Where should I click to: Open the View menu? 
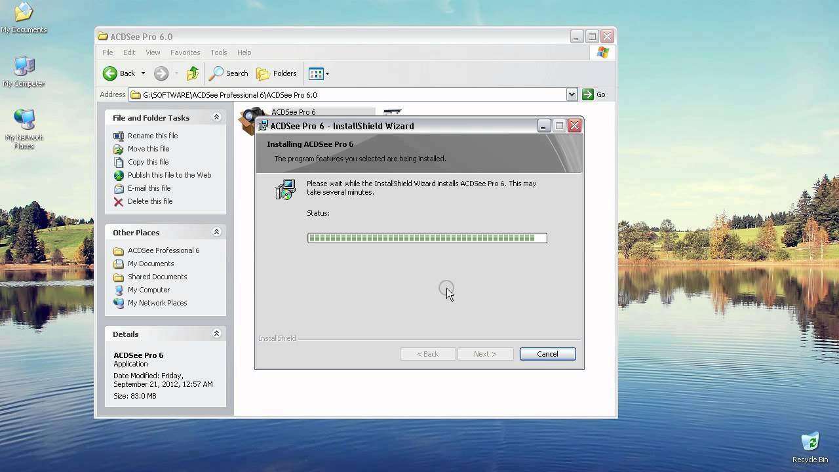[153, 52]
